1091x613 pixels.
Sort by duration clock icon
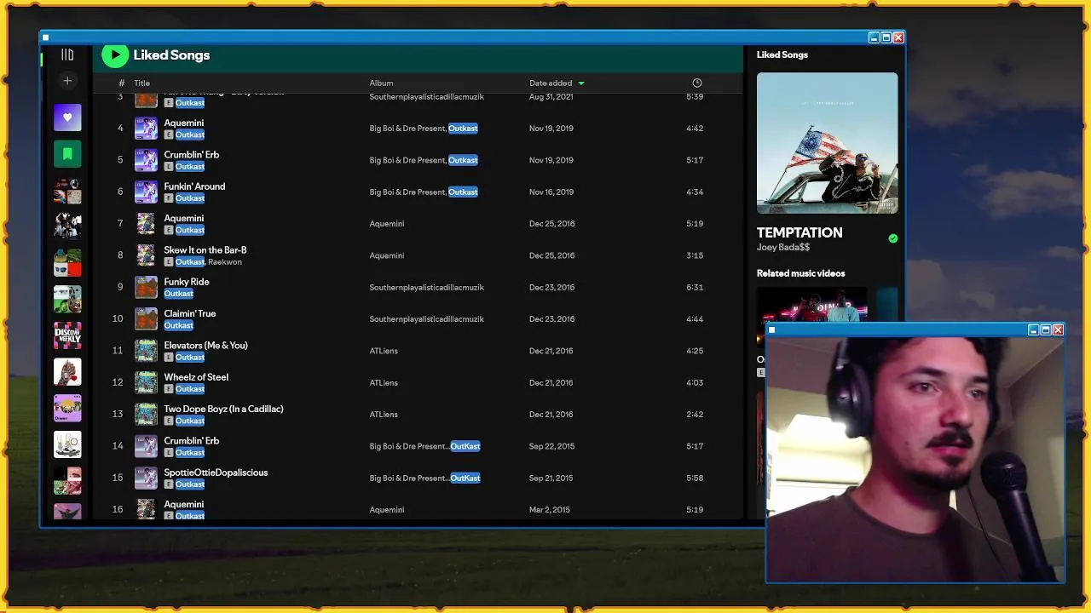(x=697, y=83)
